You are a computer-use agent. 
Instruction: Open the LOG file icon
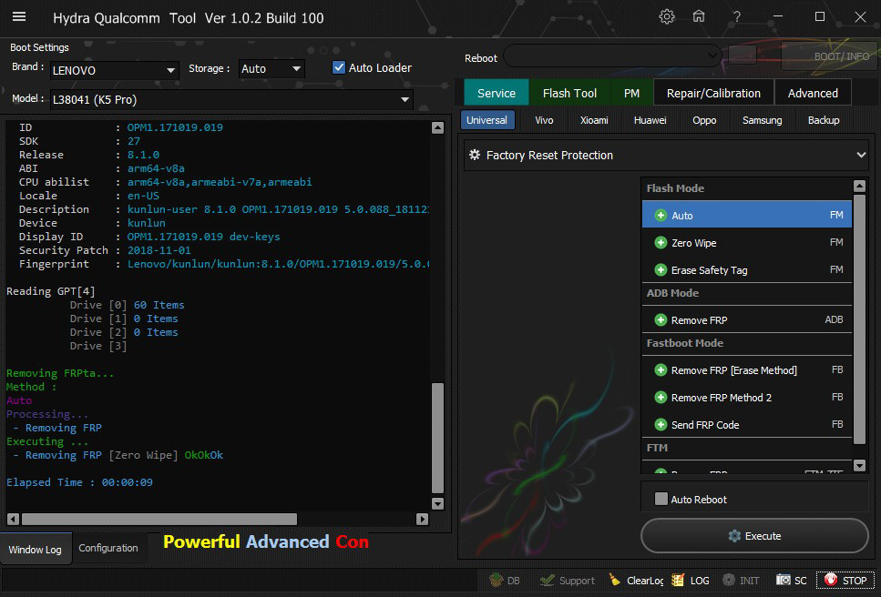coord(678,580)
